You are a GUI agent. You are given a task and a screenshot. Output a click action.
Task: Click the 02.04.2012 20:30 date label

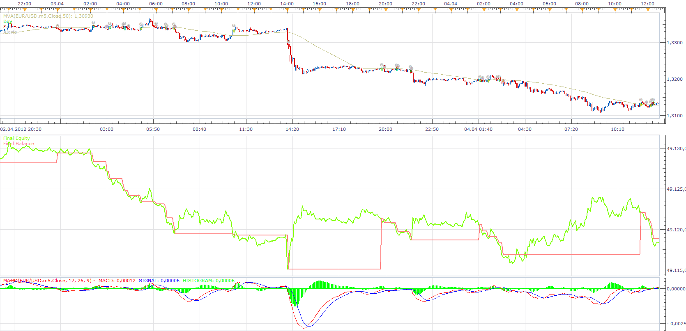(21, 129)
